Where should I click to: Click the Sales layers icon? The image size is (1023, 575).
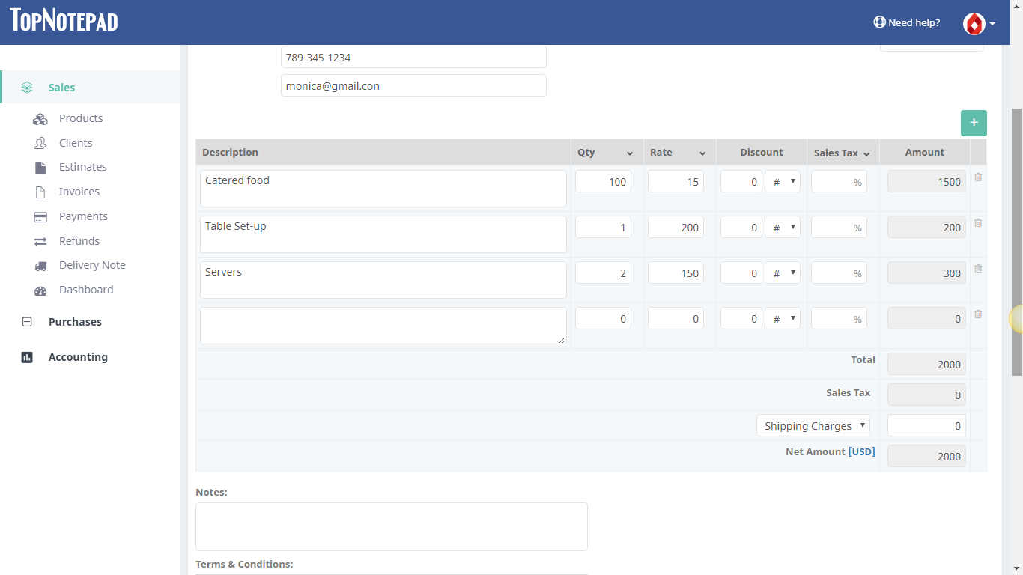[27, 88]
